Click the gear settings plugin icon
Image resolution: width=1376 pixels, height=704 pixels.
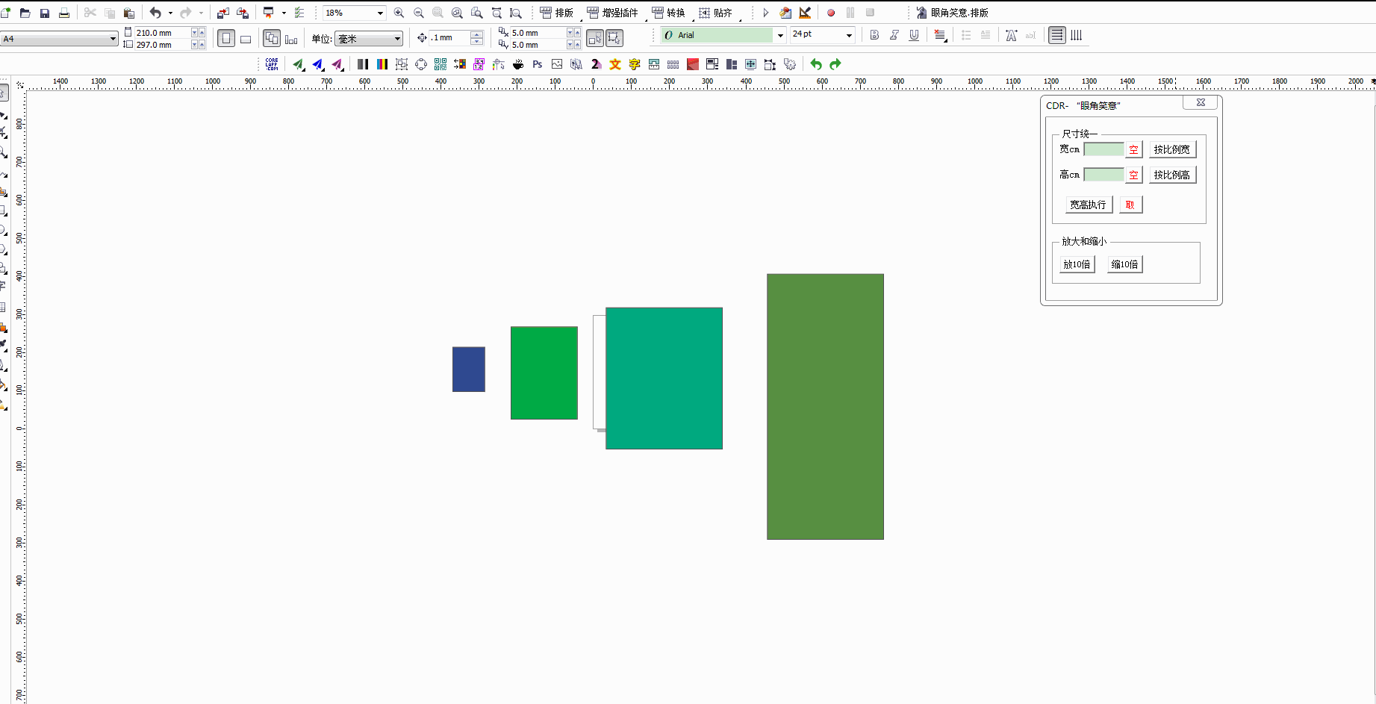tap(790, 64)
